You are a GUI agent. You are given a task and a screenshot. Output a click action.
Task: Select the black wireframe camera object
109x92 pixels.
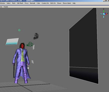click(x=36, y=36)
